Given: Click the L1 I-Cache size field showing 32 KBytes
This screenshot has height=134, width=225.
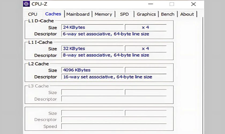Looking at the screenshot, I should [92, 49].
